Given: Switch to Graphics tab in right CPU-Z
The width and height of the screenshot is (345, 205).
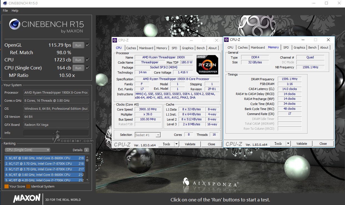Looking at the screenshot, I should tap(299, 47).
